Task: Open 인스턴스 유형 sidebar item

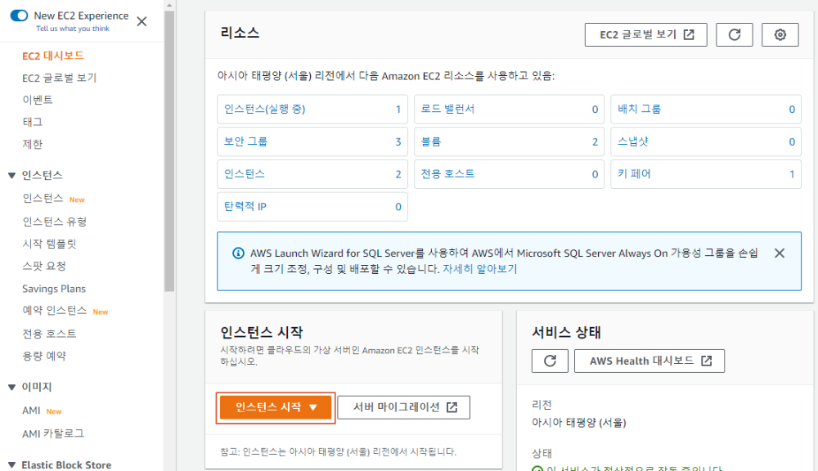Action: pyautogui.click(x=54, y=222)
